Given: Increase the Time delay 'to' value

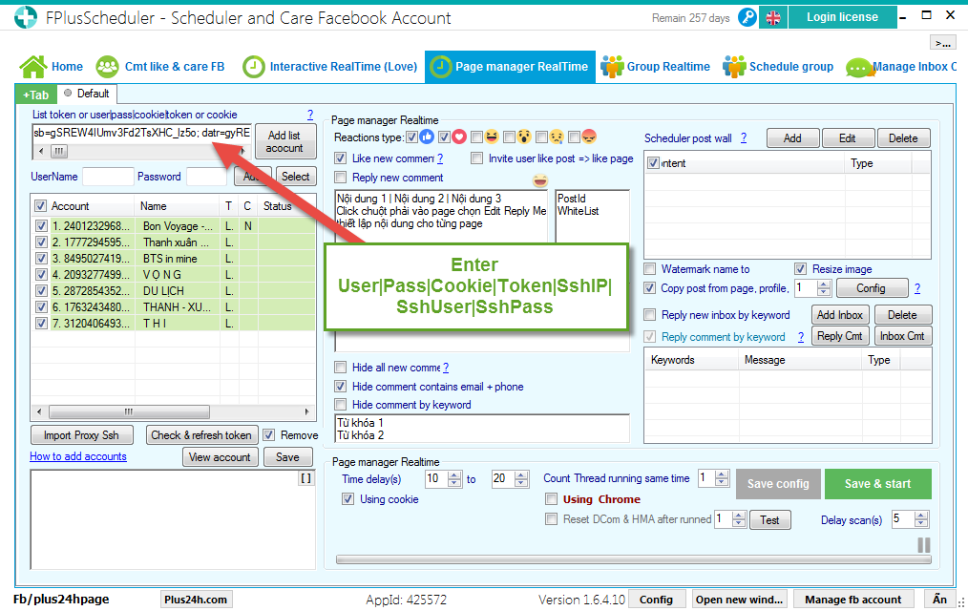Looking at the screenshot, I should pos(521,474).
